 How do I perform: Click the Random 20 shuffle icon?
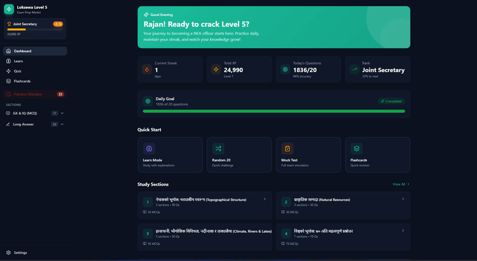click(218, 149)
